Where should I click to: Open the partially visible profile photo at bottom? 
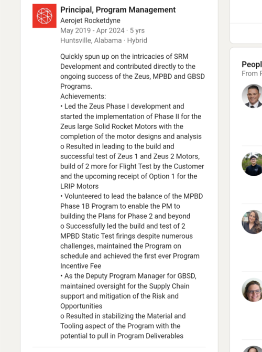252,349
